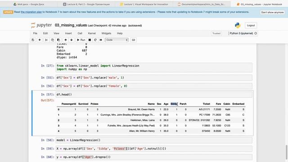This screenshot has width=288, height=162.
Task: Switch to Documents/workspace Jupyter tab
Action: (x=202, y=4)
